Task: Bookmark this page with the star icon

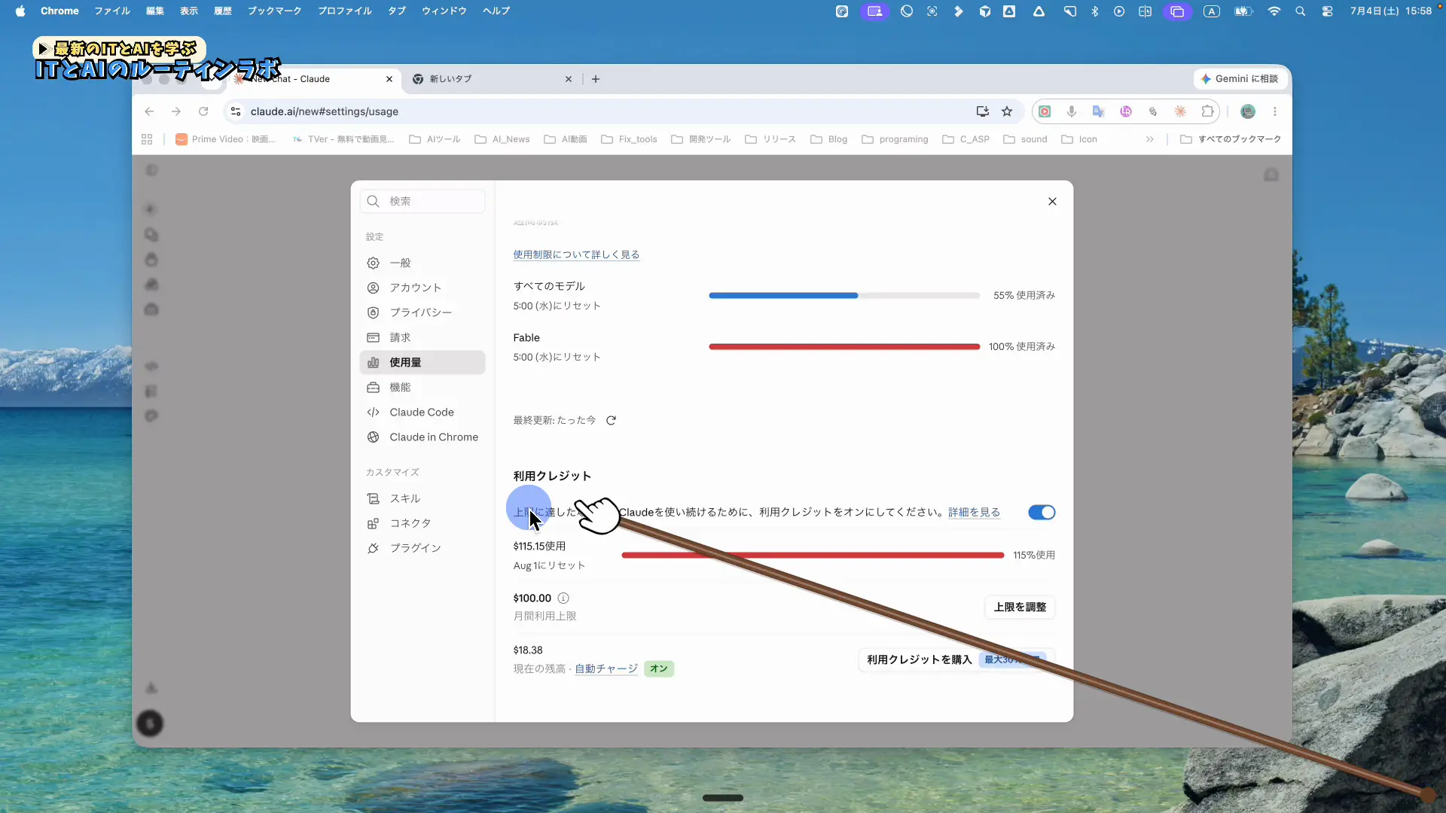Action: pos(1007,111)
